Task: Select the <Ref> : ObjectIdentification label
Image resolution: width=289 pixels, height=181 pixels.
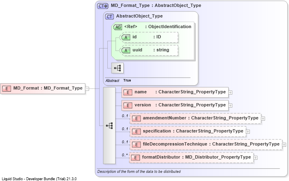Action: 158,26
